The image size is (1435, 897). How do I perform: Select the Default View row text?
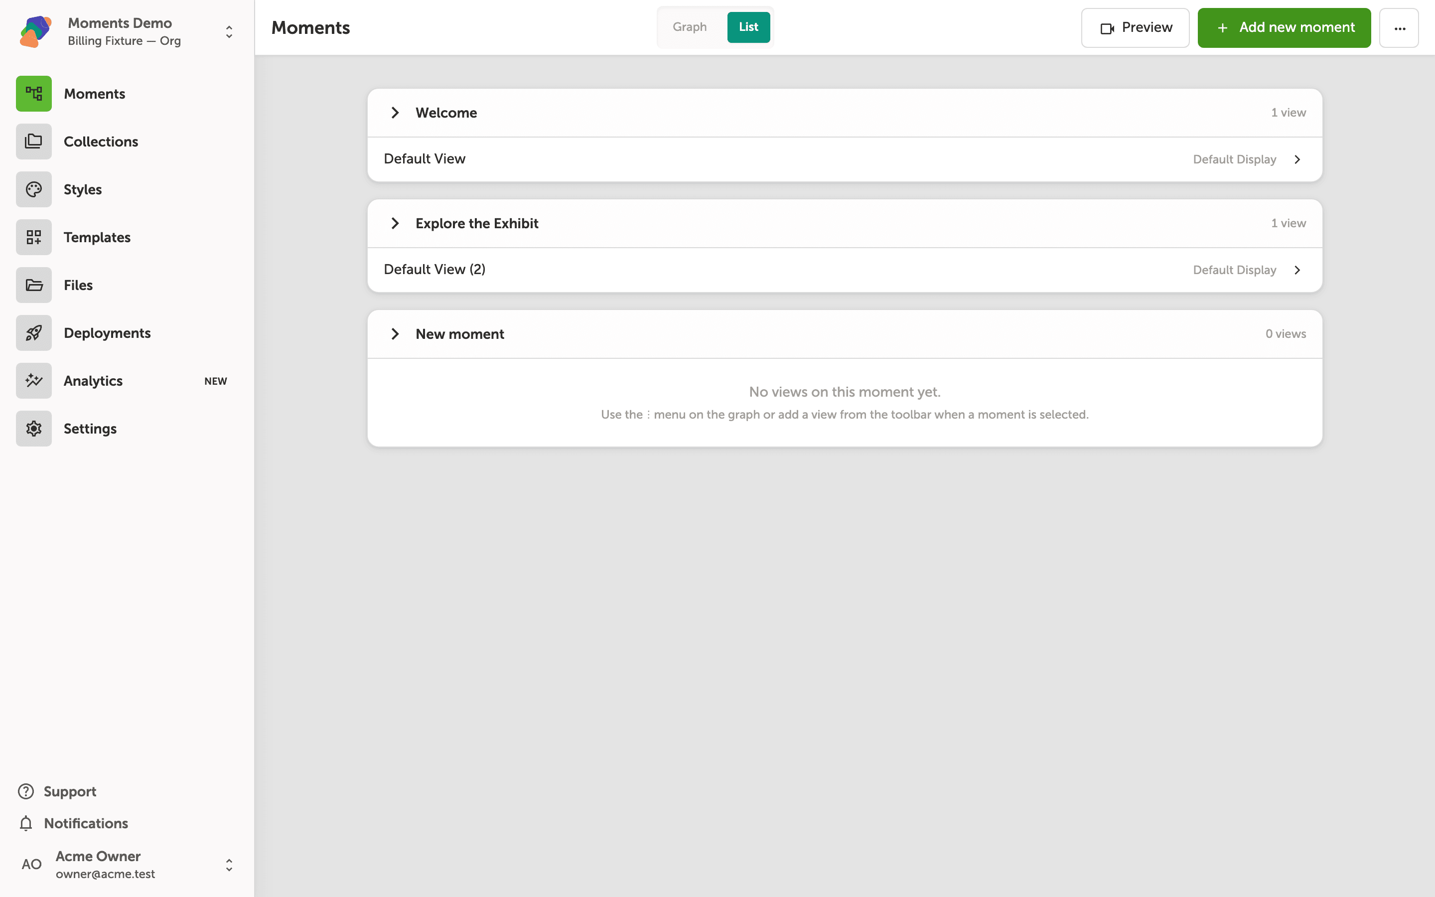coord(425,158)
